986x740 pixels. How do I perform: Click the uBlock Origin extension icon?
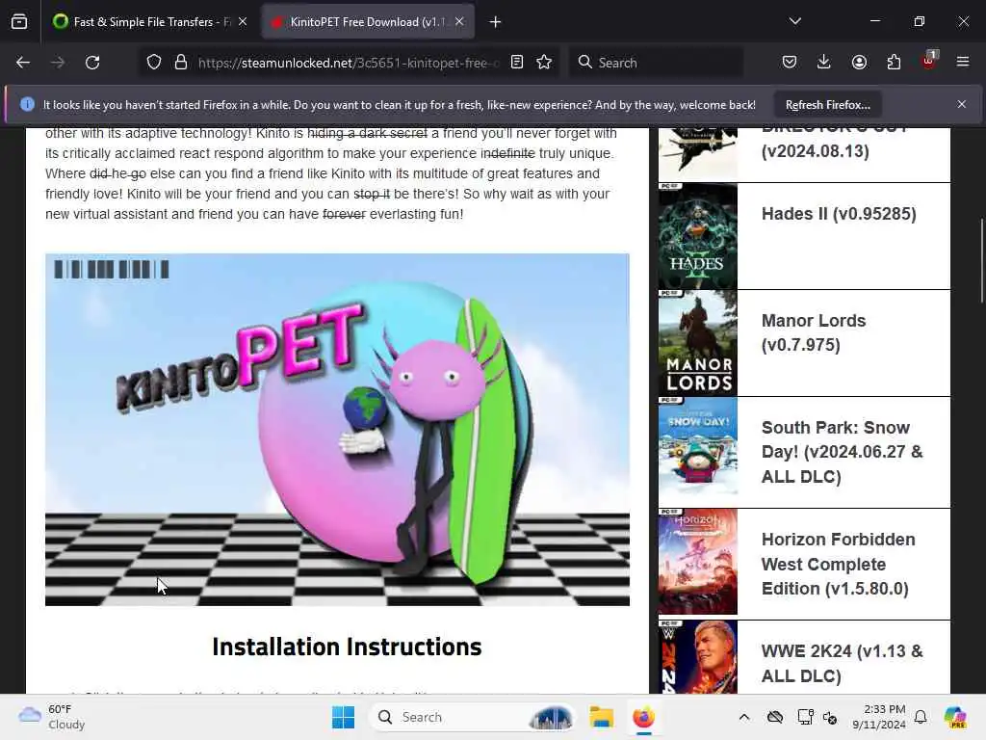tap(929, 61)
